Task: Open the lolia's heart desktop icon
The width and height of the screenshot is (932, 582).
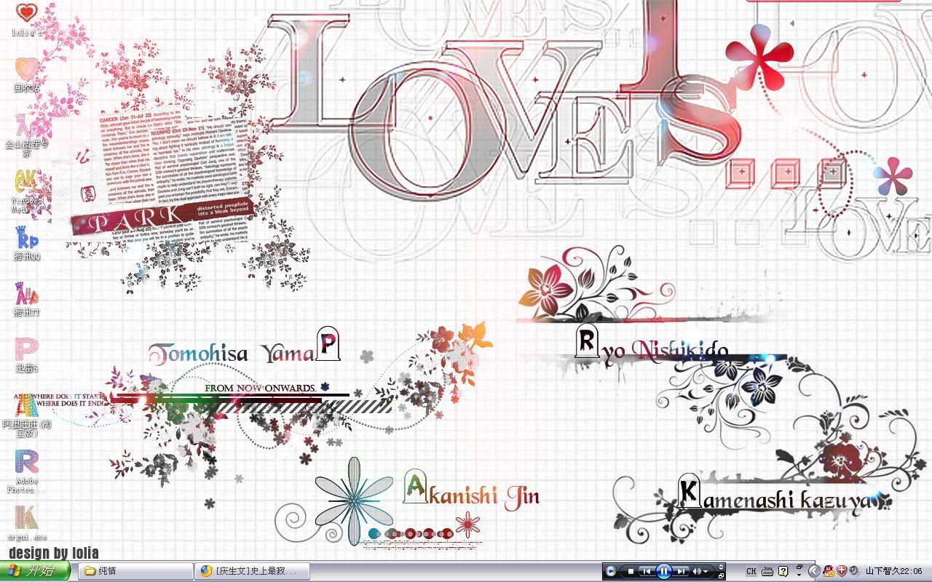Action: pos(26,15)
